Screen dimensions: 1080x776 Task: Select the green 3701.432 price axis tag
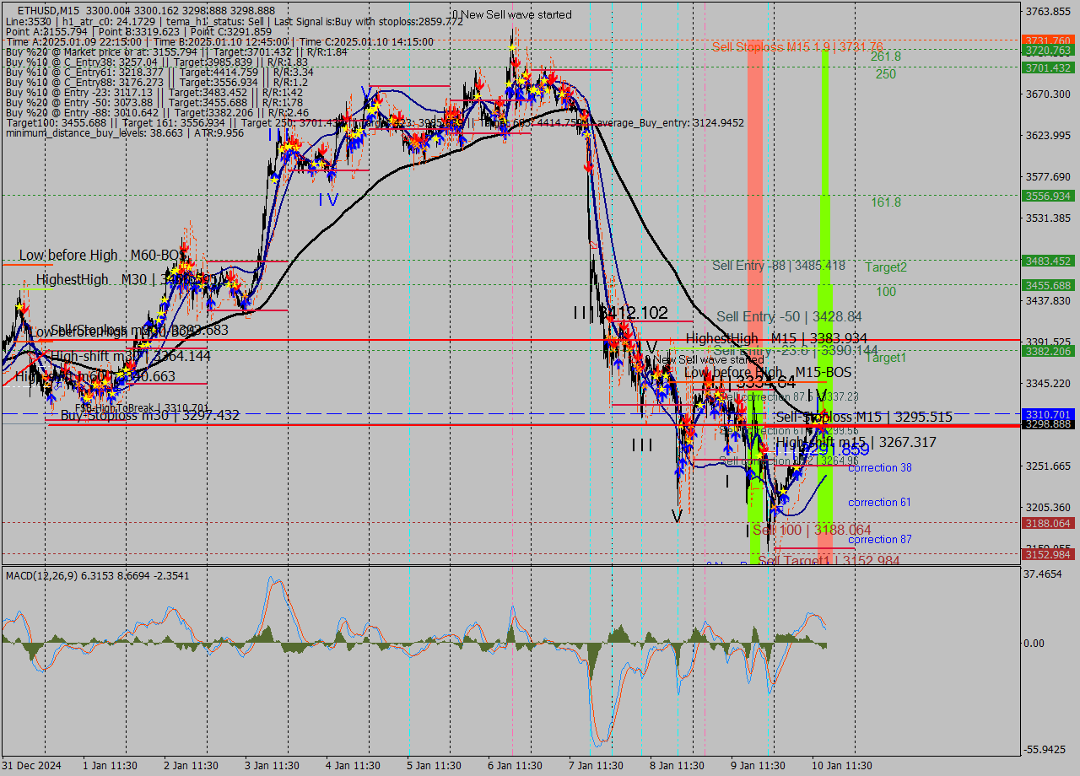coord(1048,67)
